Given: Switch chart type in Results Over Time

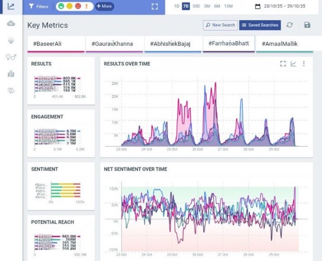Looking at the screenshot, I should coord(293,64).
